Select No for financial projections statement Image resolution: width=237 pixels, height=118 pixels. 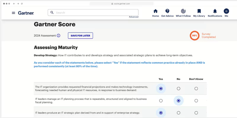click(x=178, y=88)
